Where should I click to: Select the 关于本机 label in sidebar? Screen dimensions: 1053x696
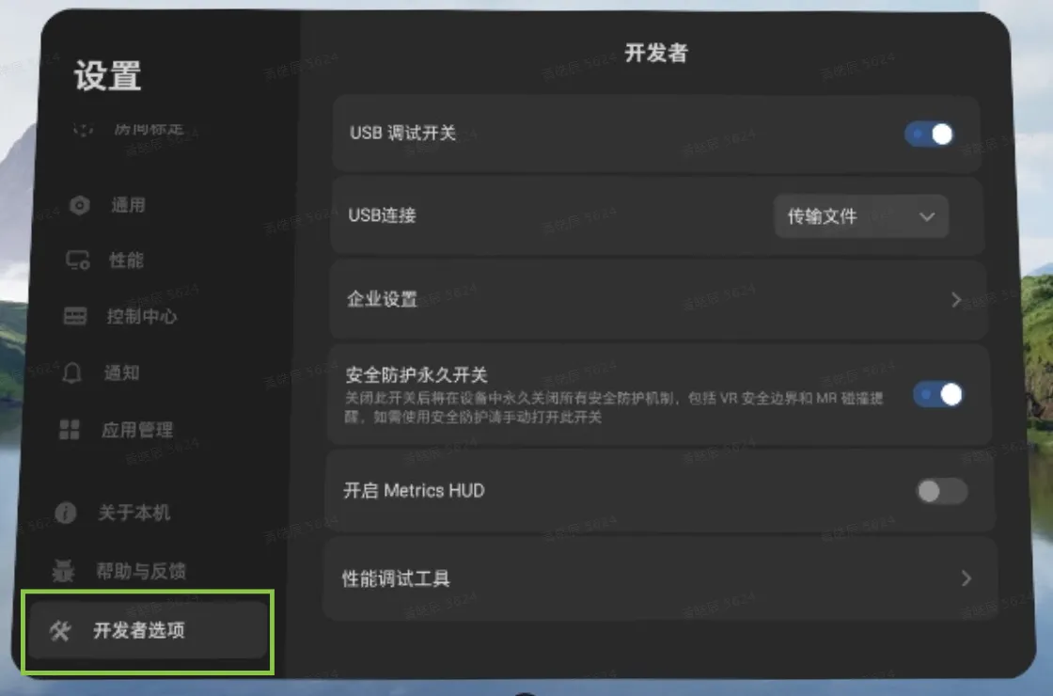(x=134, y=514)
